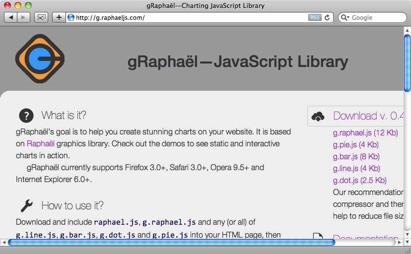The height and width of the screenshot is (254, 411).
Task: Download g.dot.js (2.5 Kb)
Action: click(359, 181)
